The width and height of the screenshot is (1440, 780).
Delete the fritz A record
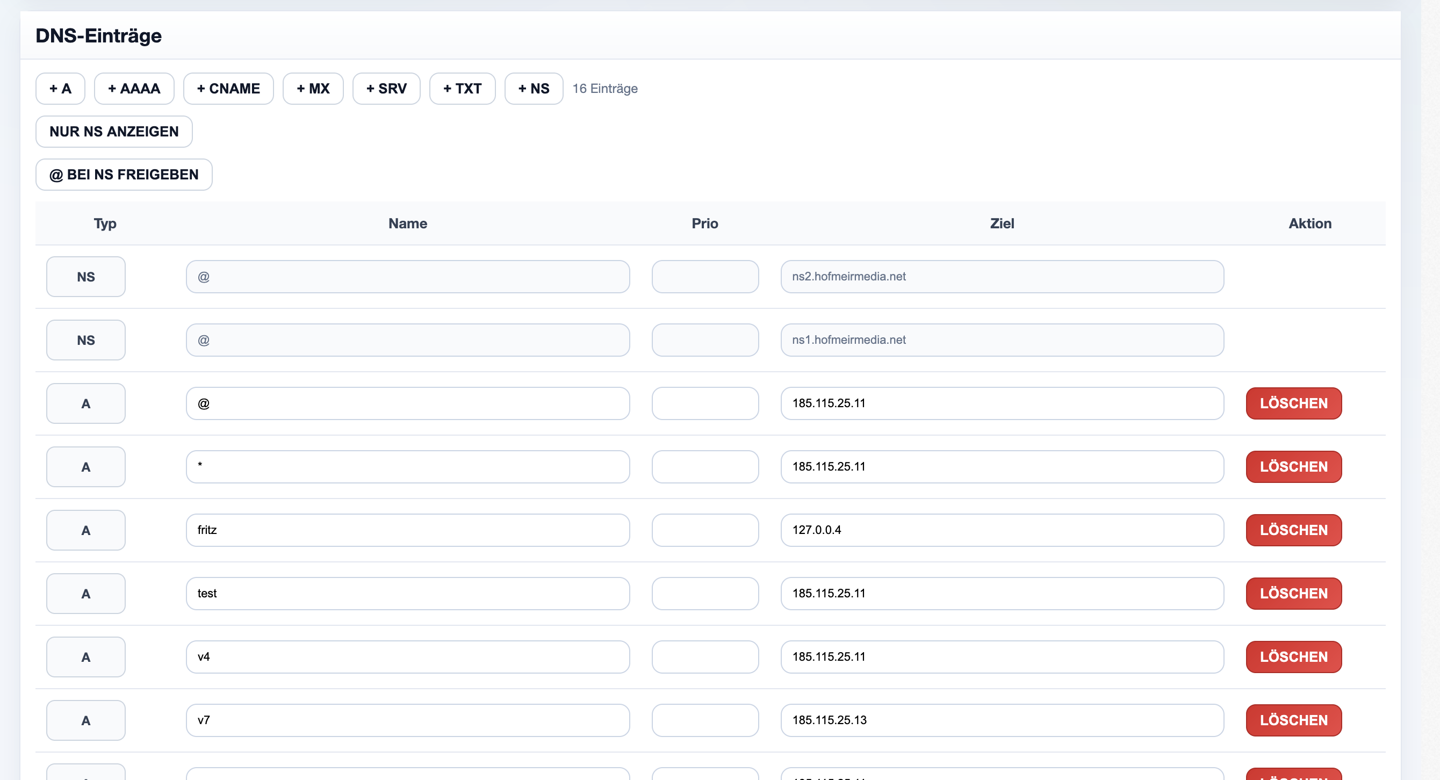tap(1293, 530)
